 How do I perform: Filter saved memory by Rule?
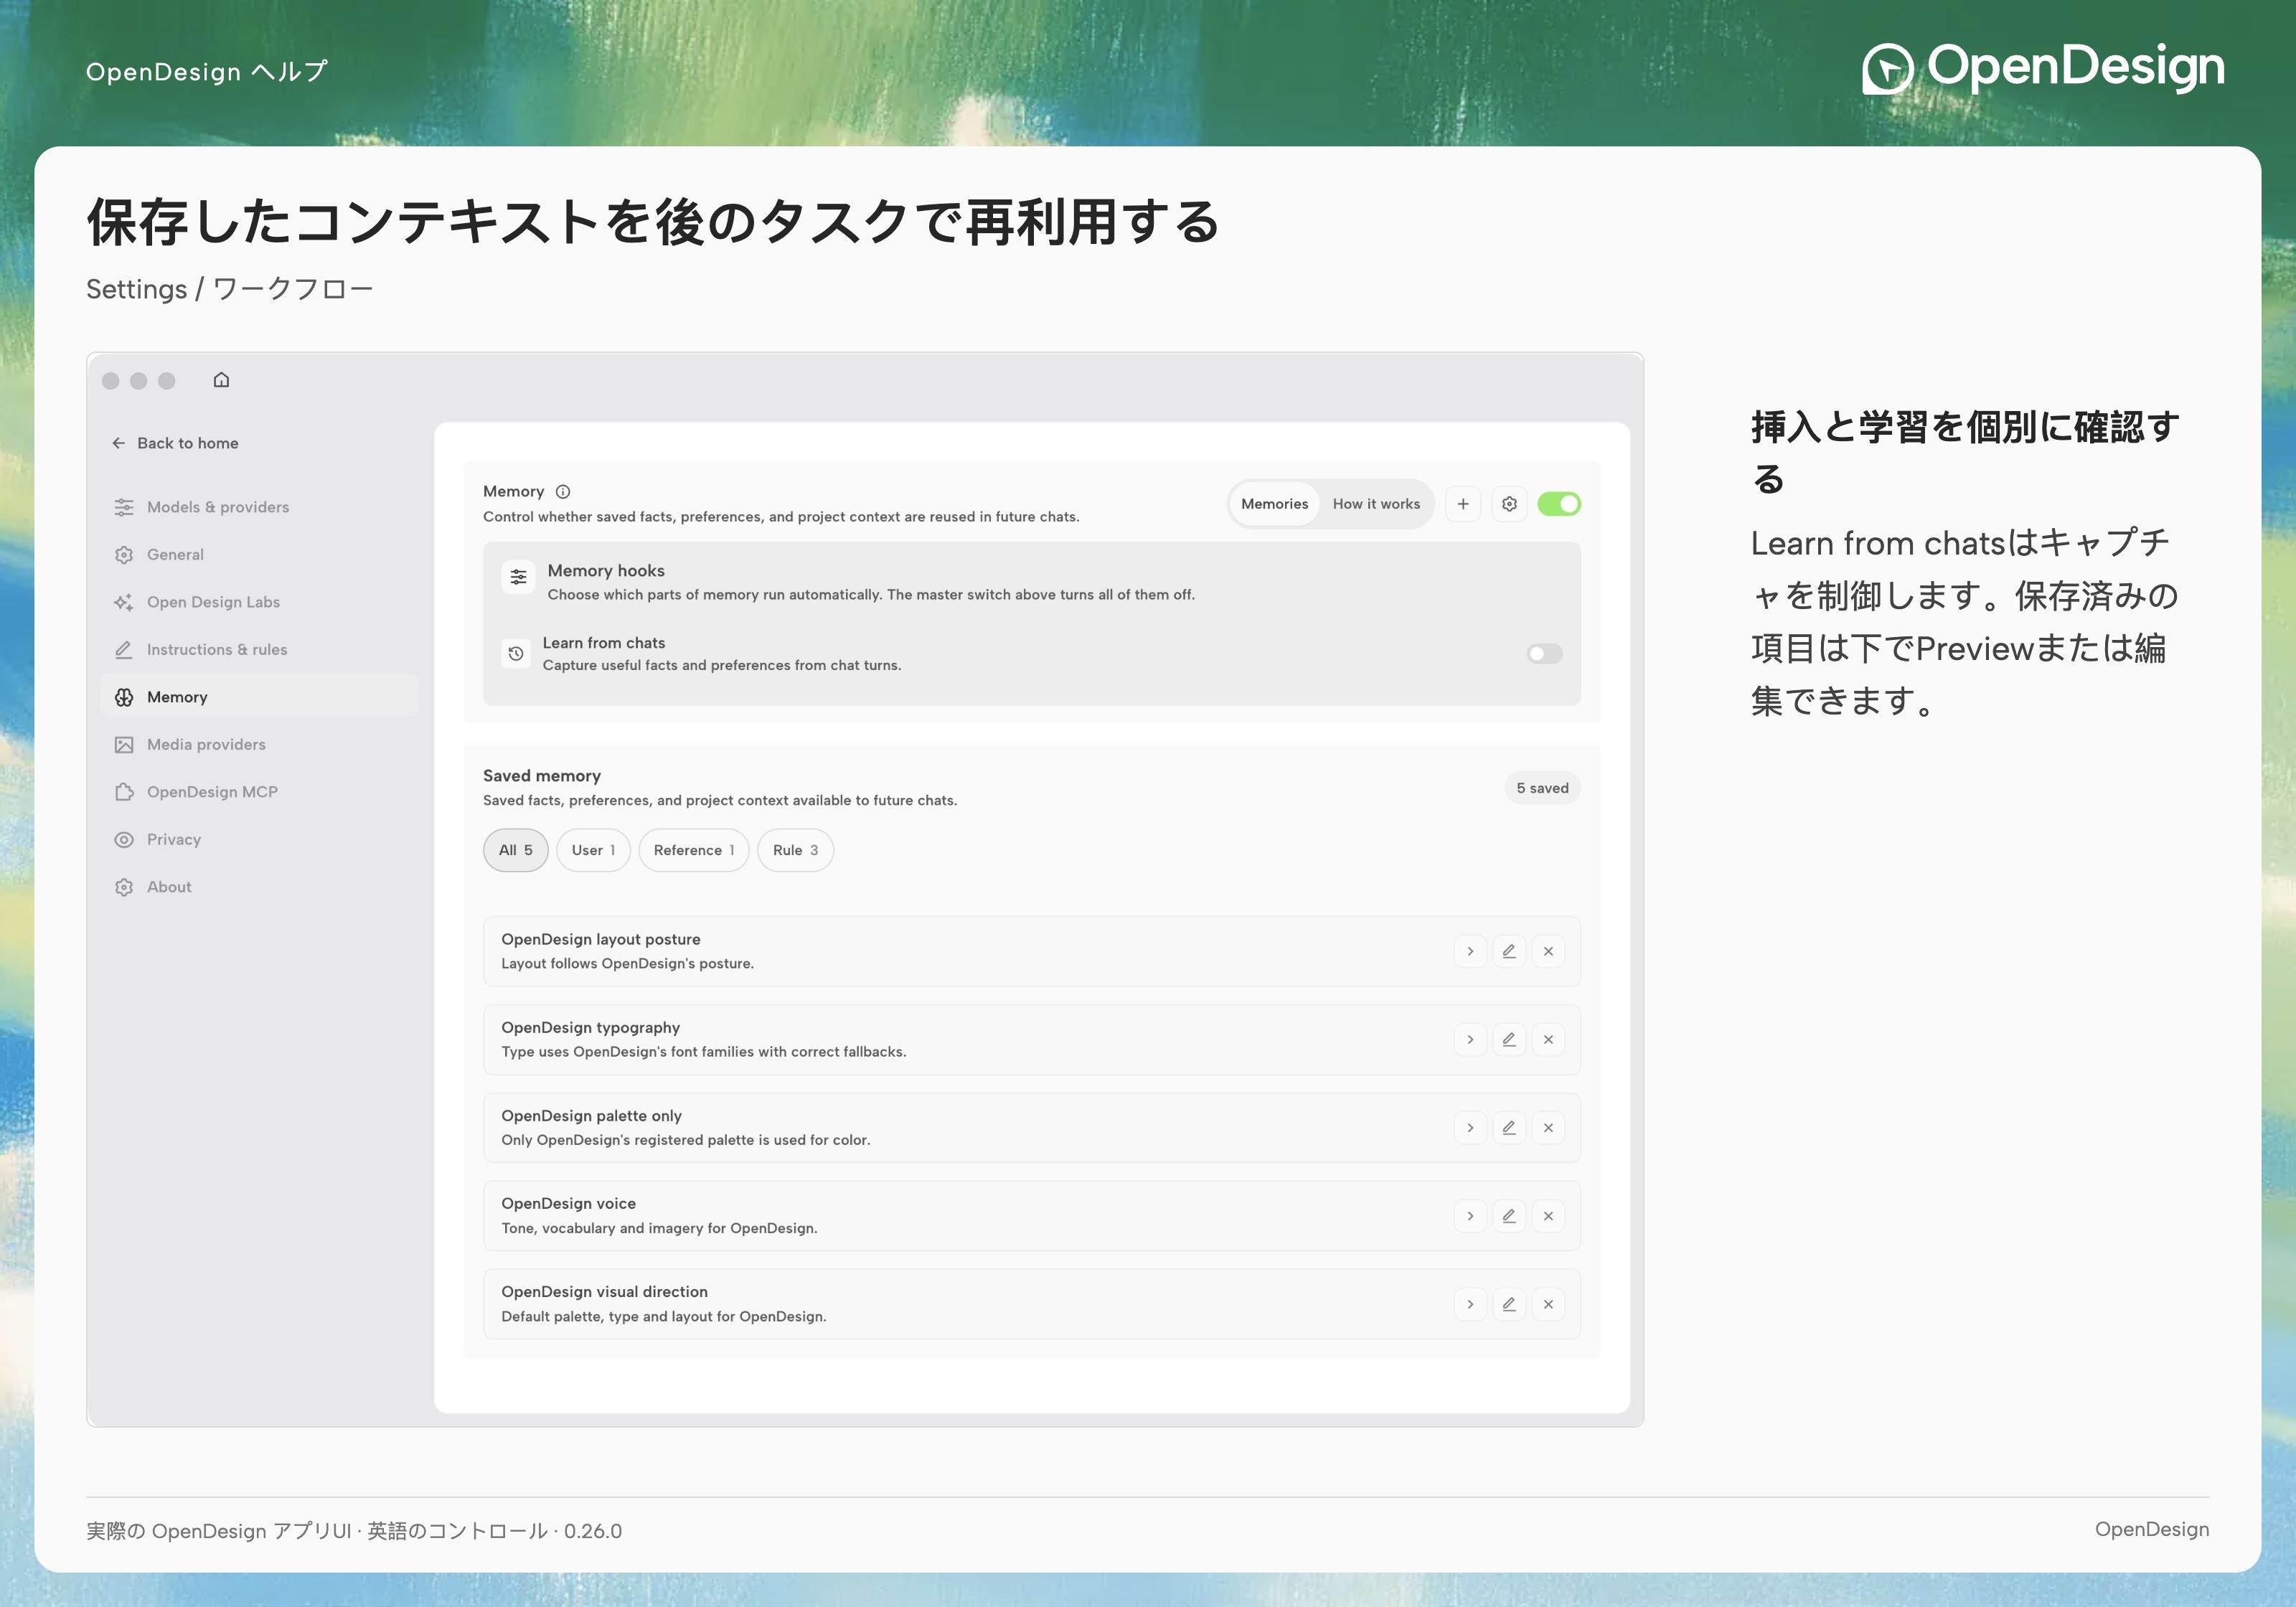tap(795, 850)
